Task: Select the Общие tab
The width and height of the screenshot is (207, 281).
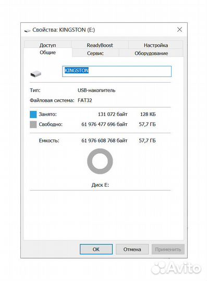Action: (x=48, y=53)
